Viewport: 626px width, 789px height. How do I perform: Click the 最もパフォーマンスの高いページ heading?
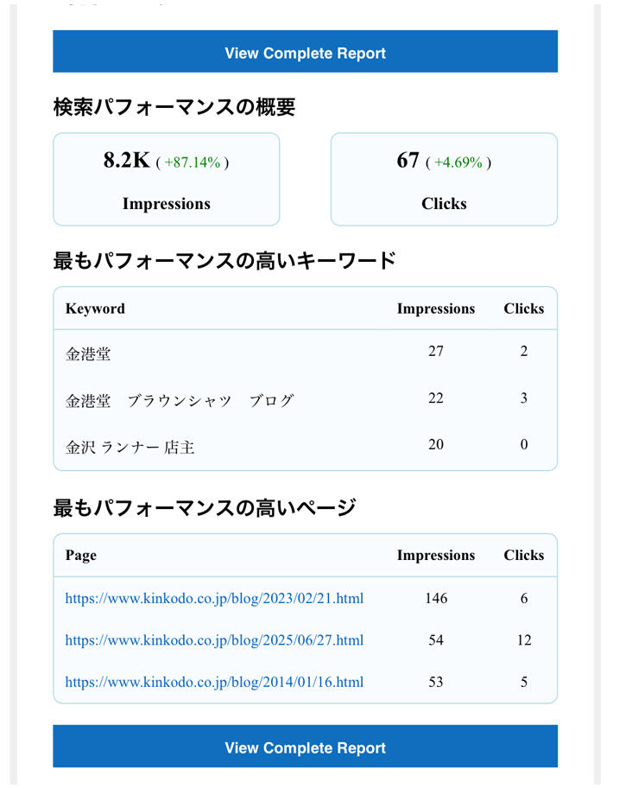(x=205, y=507)
